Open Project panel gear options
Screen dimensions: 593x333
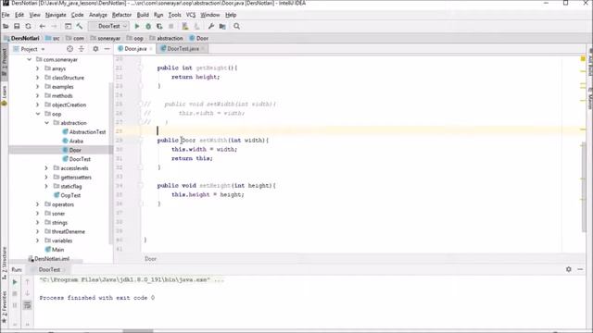coord(95,49)
